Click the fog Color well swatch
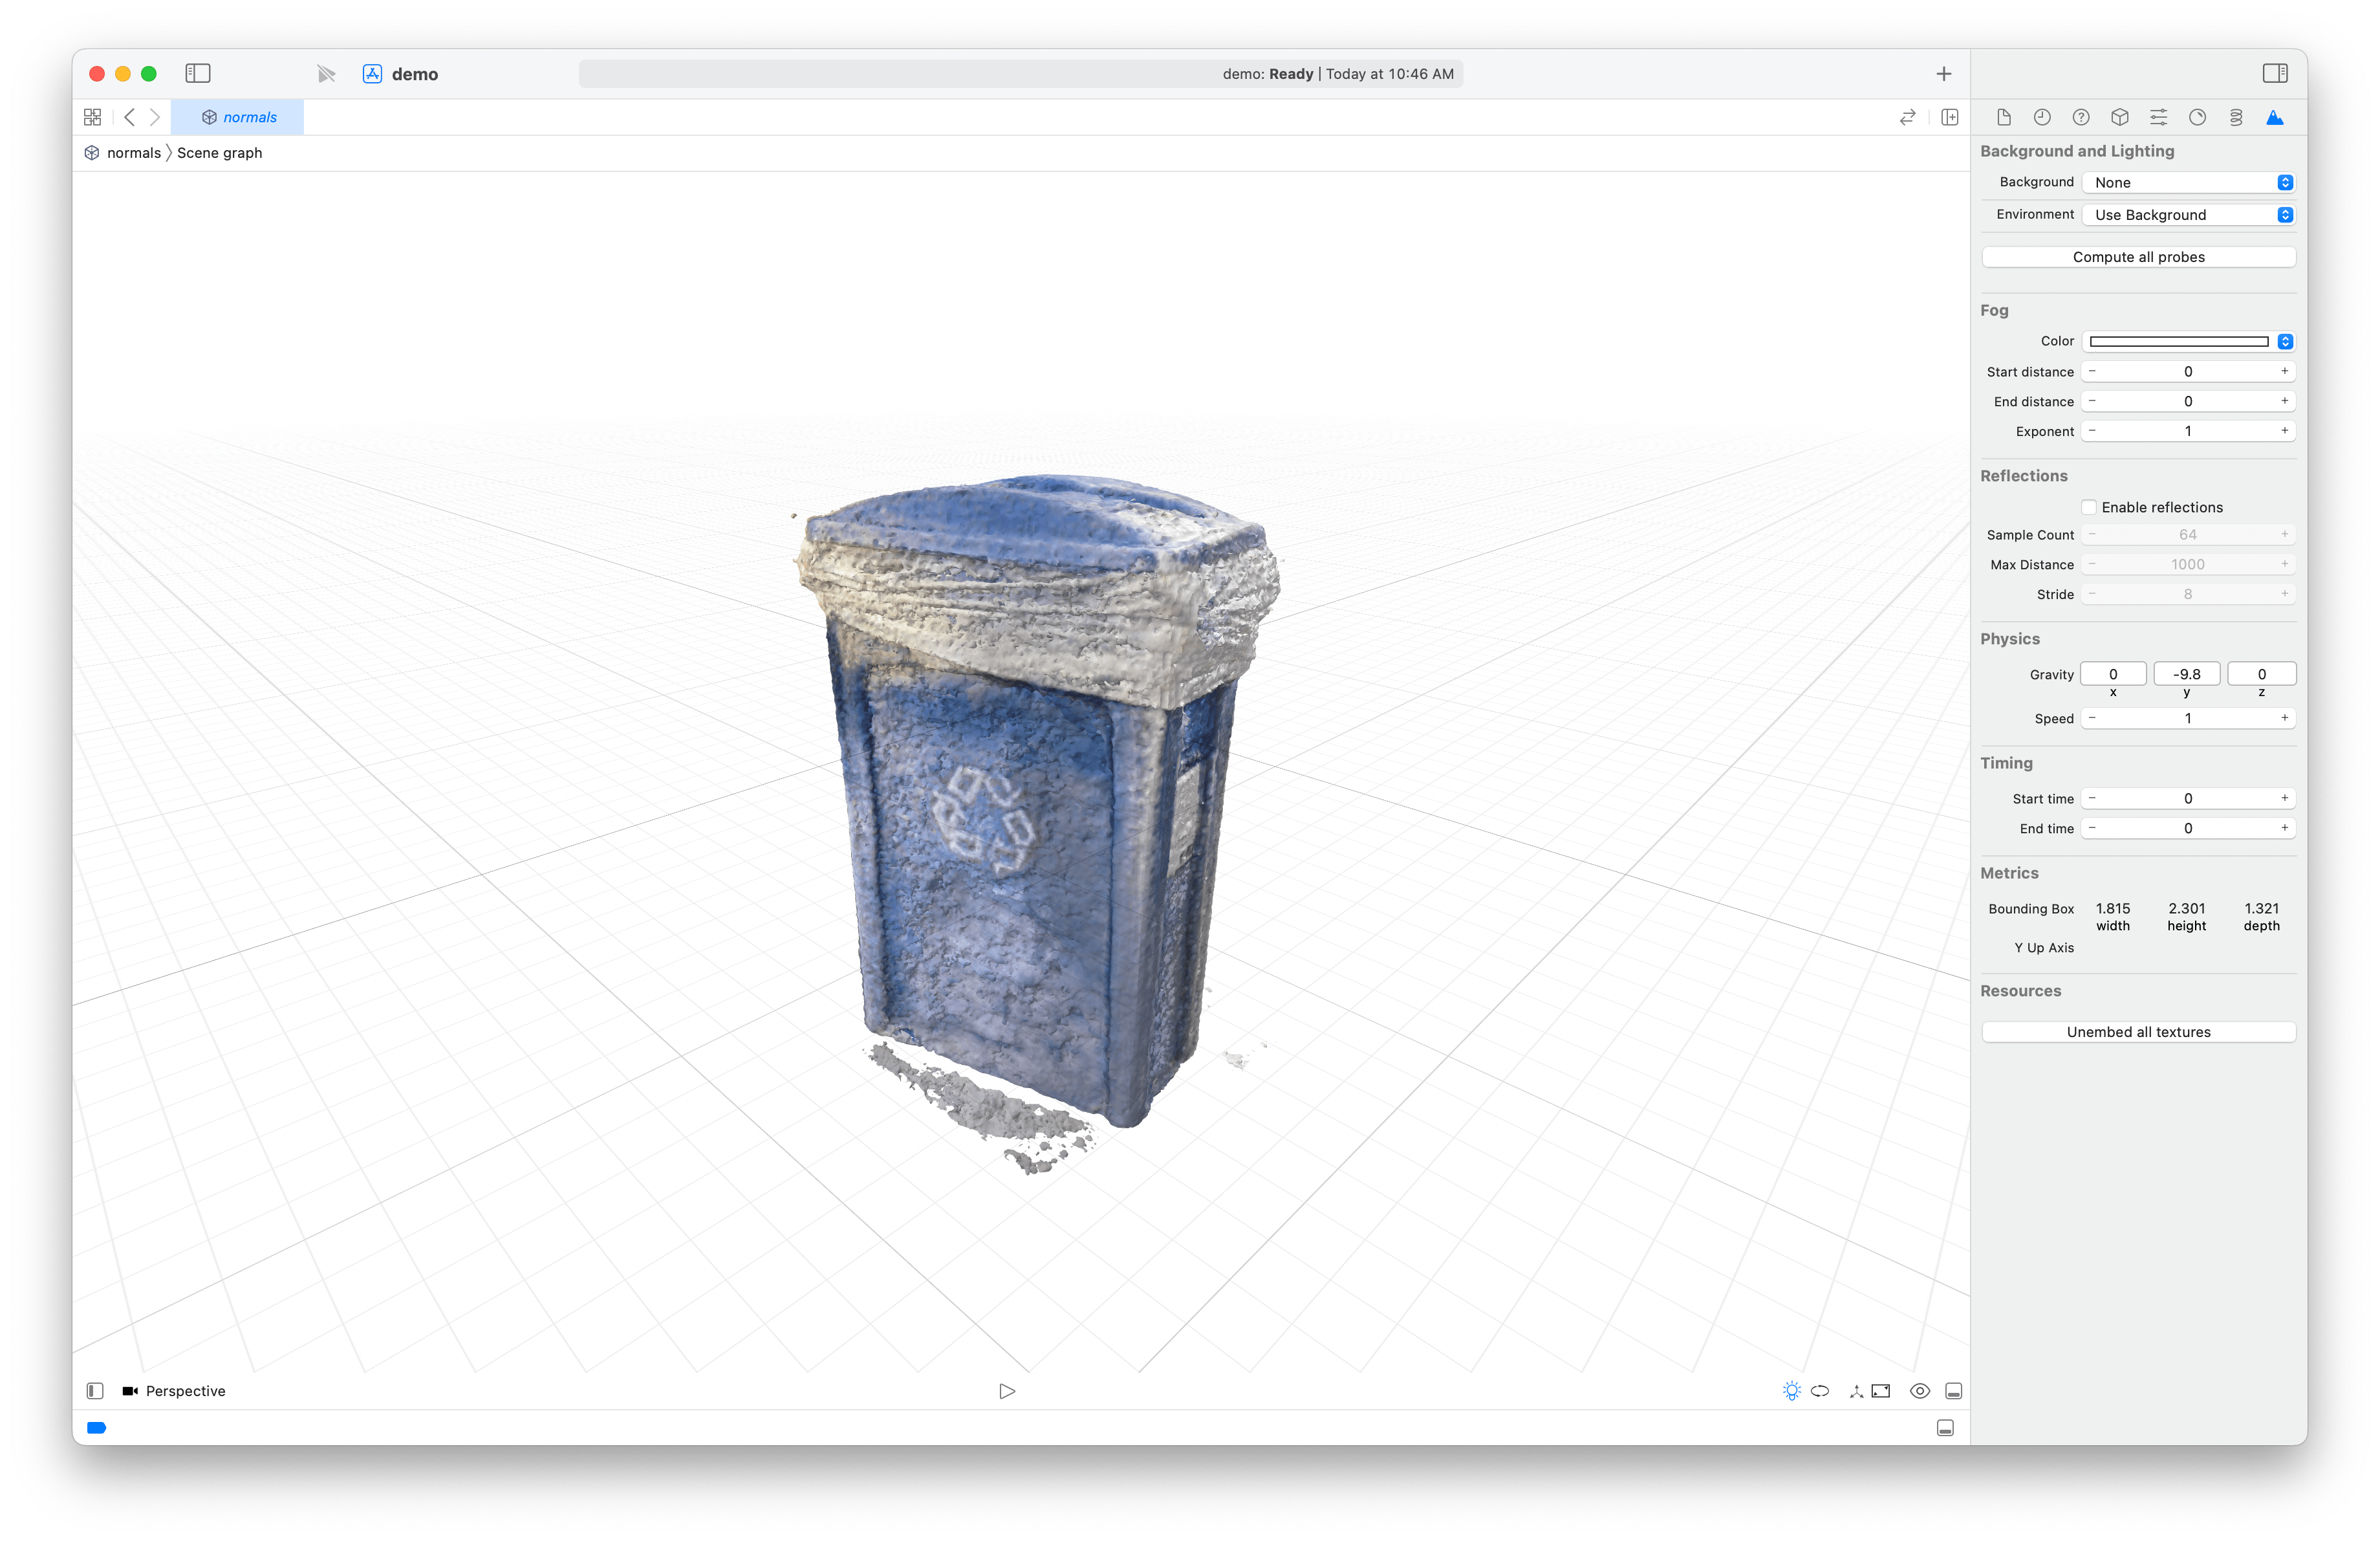The height and width of the screenshot is (1541, 2380). (x=2178, y=342)
